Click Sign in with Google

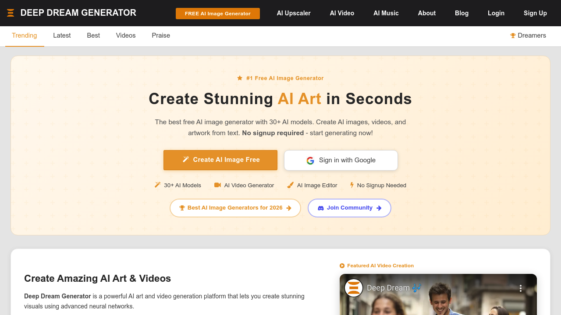pyautogui.click(x=341, y=160)
